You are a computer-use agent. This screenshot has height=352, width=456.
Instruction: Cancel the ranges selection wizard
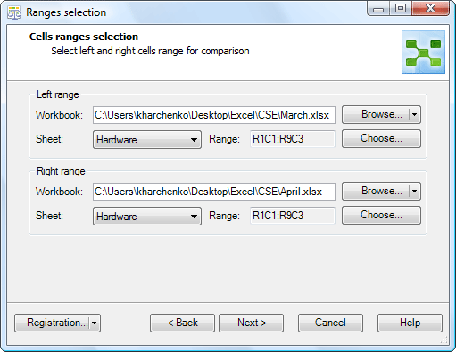point(330,323)
